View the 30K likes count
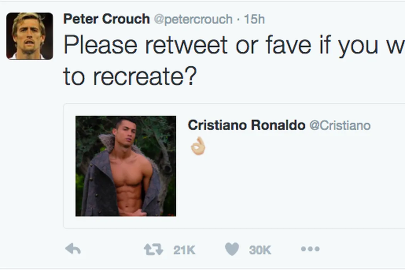This screenshot has width=405, height=270. (260, 250)
